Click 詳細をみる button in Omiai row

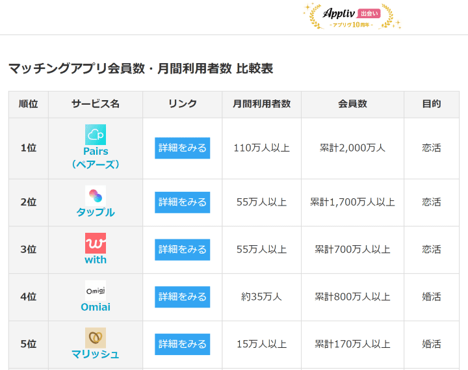(183, 297)
